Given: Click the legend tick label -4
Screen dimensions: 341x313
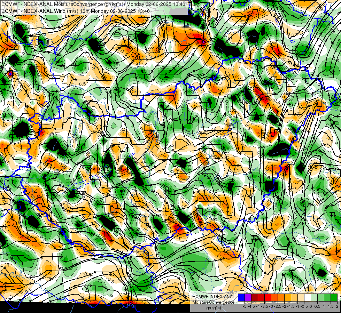Looking at the screenshot, I should (x=258, y=306).
